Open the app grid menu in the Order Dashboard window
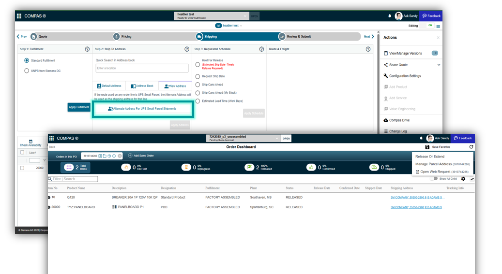The image size is (502, 274). (51, 138)
